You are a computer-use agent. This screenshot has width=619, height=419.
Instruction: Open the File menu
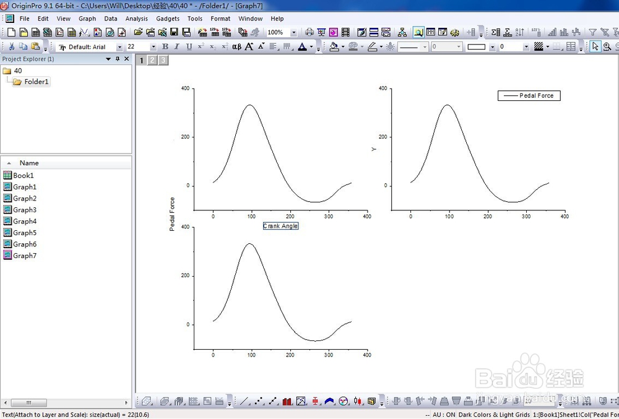(x=25, y=19)
